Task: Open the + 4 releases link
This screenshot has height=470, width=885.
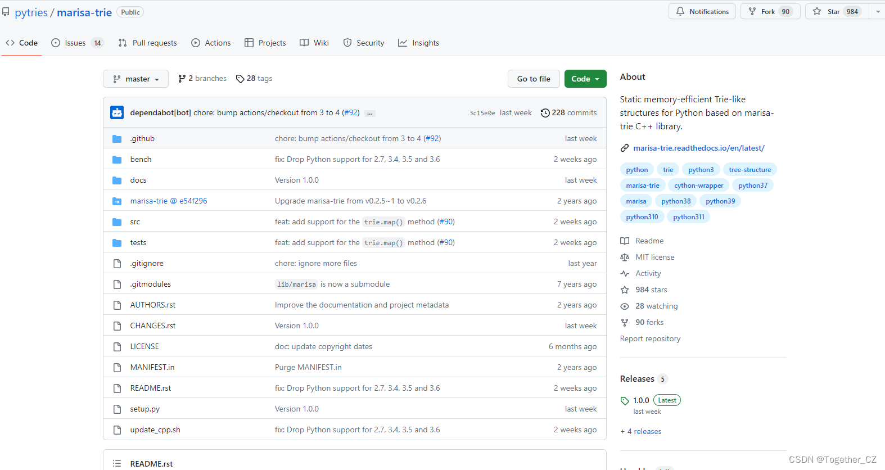Action: pos(641,432)
